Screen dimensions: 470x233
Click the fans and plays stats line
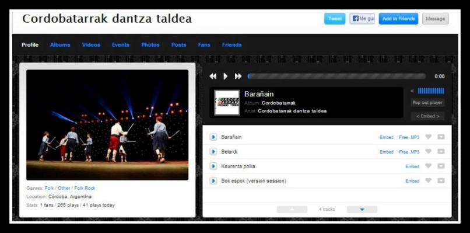pos(71,205)
